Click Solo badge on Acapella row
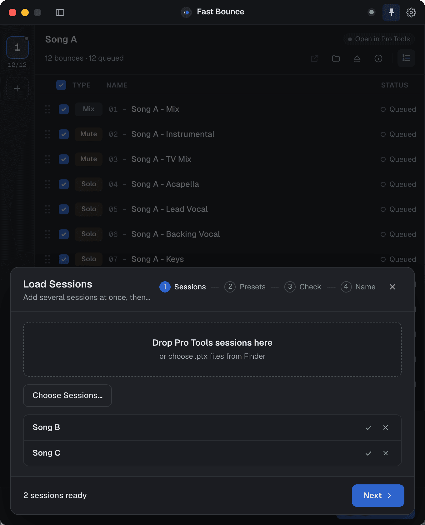The image size is (425, 525). point(89,184)
